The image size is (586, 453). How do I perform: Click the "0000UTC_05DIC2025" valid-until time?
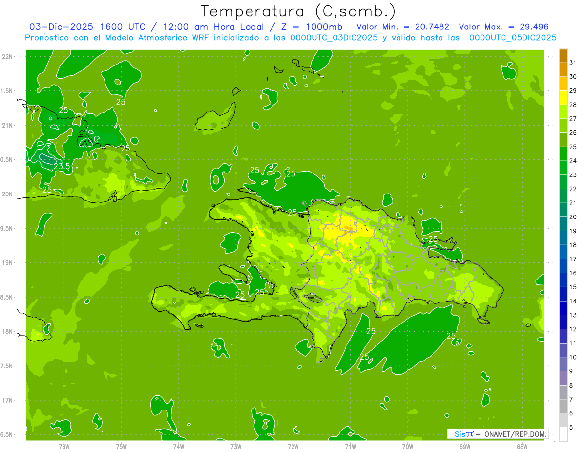513,38
